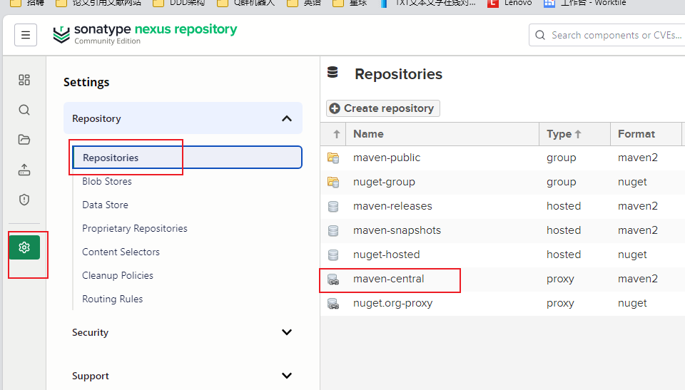
Task: Open Routing Rules settings
Action: (x=112, y=299)
